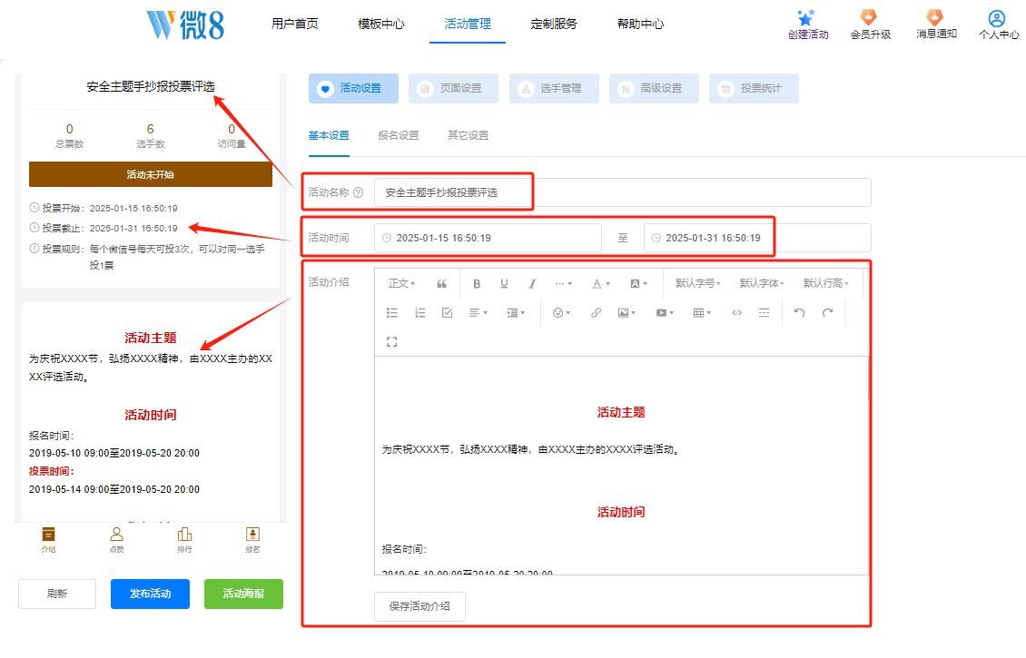The image size is (1026, 658).
Task: Select 介绍 in preview bottom bar
Action: coord(48,540)
